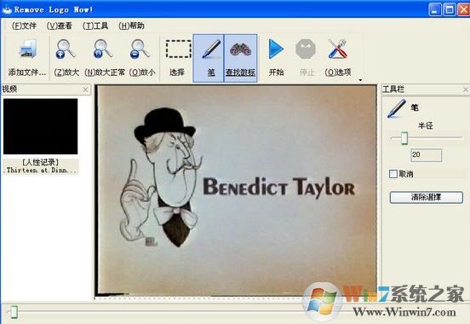Close the 工具栏 panel
This screenshot has height=324, width=470.
[x=466, y=90]
